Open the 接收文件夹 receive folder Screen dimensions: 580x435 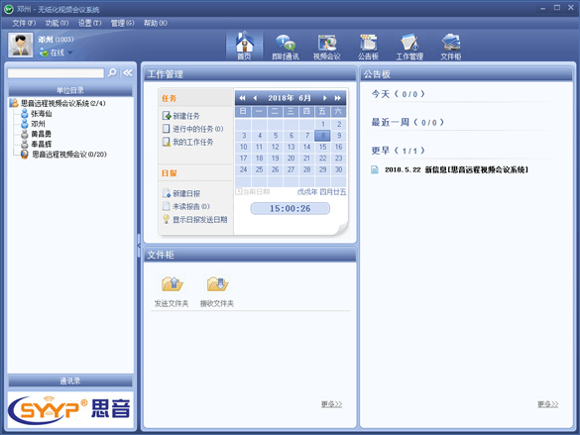point(217,291)
